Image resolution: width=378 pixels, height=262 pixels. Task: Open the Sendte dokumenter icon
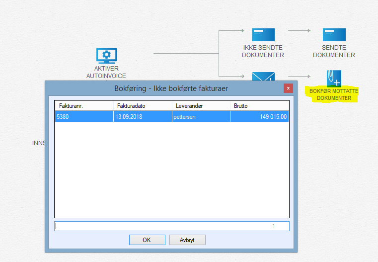tap(334, 35)
